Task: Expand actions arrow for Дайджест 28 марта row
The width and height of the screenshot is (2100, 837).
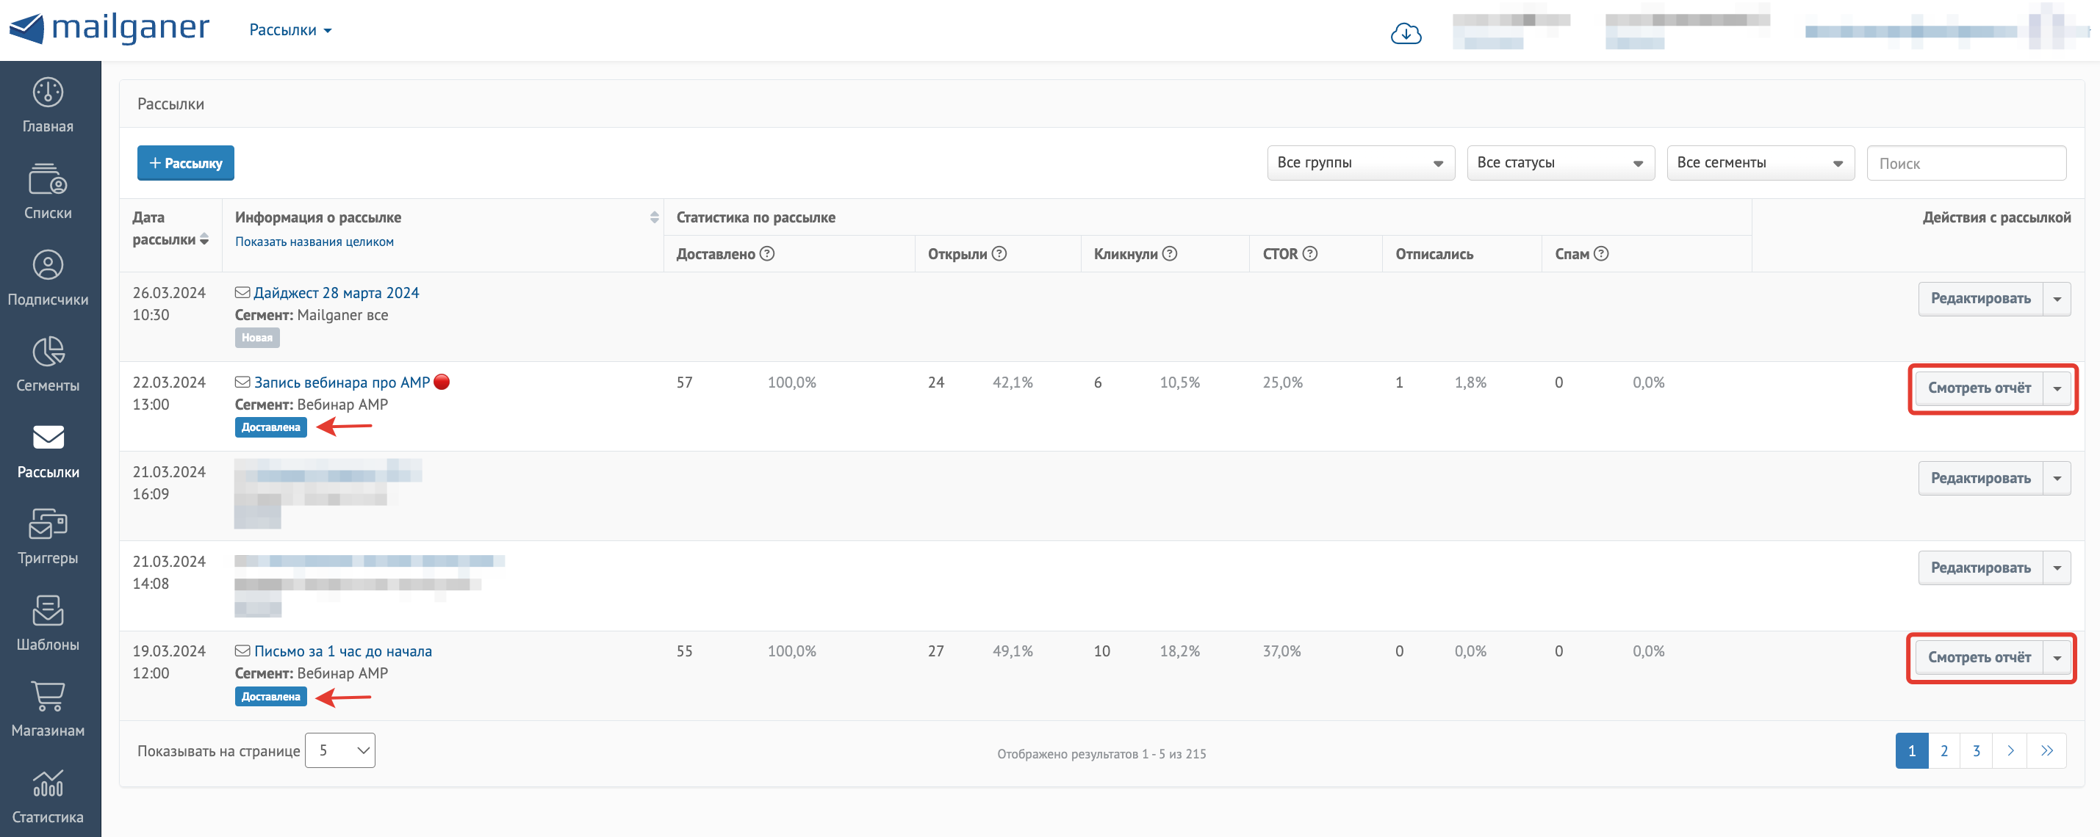Action: click(x=2057, y=299)
